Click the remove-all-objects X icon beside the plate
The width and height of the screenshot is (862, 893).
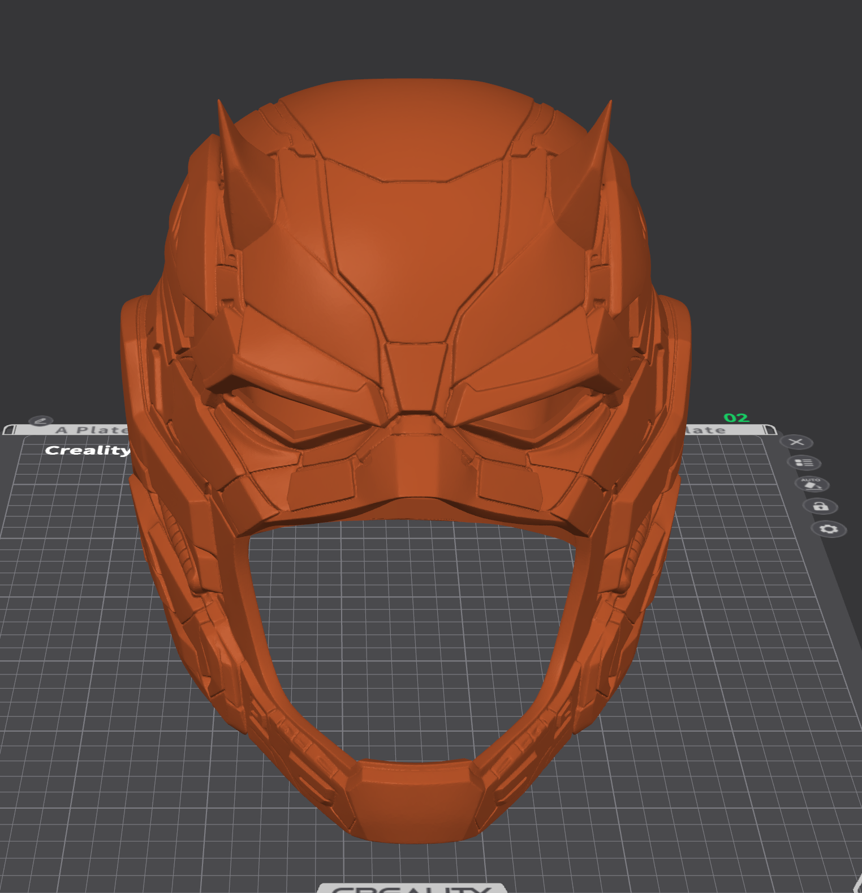(x=796, y=442)
